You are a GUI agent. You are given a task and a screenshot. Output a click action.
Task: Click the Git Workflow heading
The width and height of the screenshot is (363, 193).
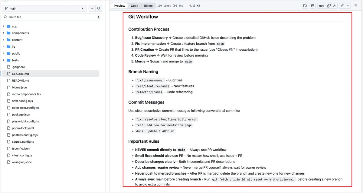click(143, 17)
